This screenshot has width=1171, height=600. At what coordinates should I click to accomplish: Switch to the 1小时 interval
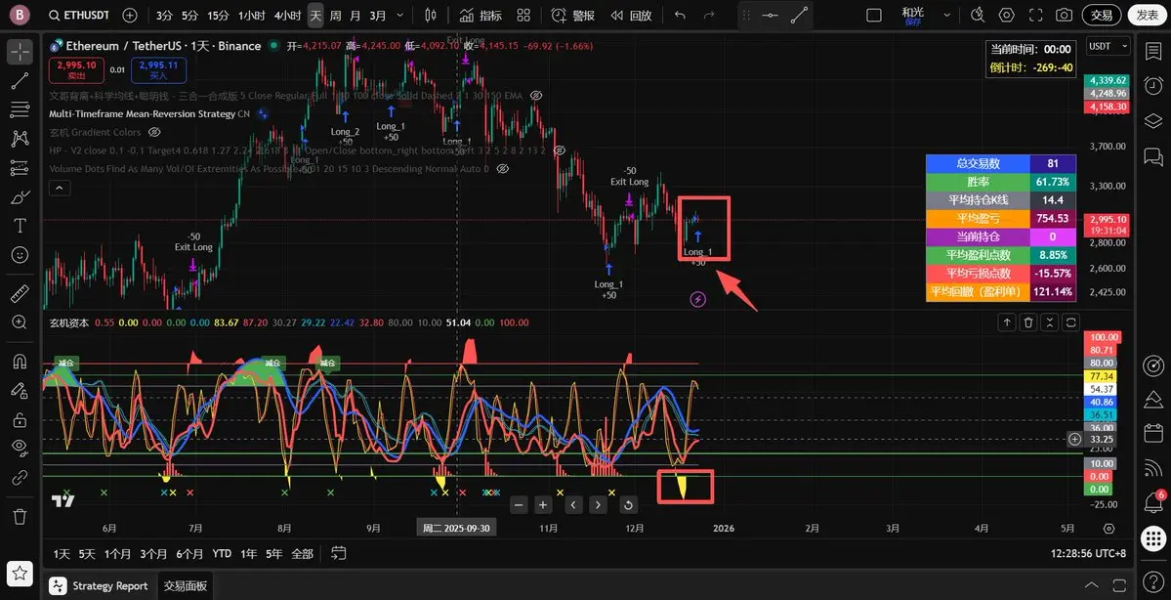(x=251, y=15)
